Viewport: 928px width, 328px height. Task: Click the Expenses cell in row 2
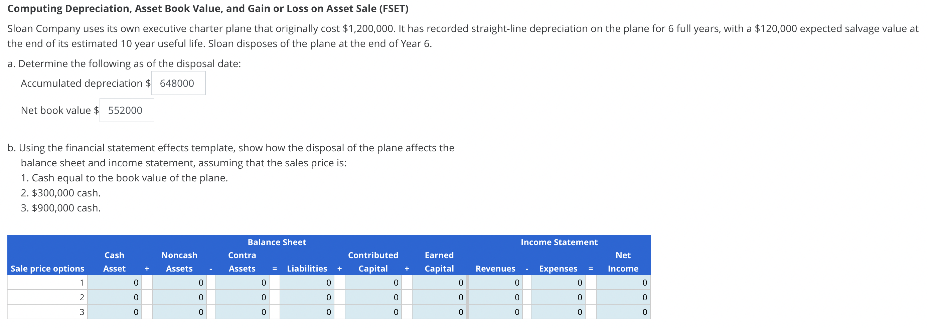558,297
